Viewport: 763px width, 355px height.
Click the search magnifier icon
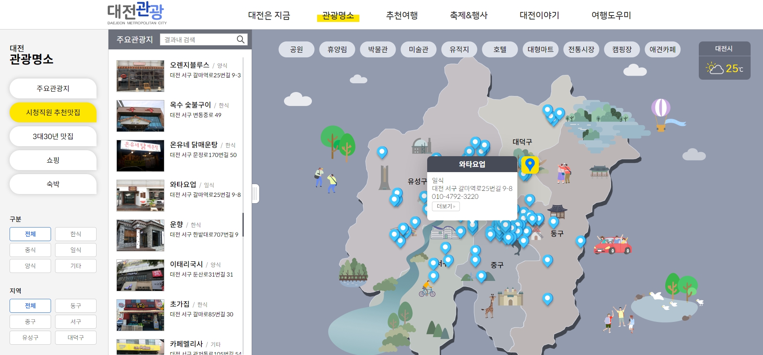click(x=241, y=39)
